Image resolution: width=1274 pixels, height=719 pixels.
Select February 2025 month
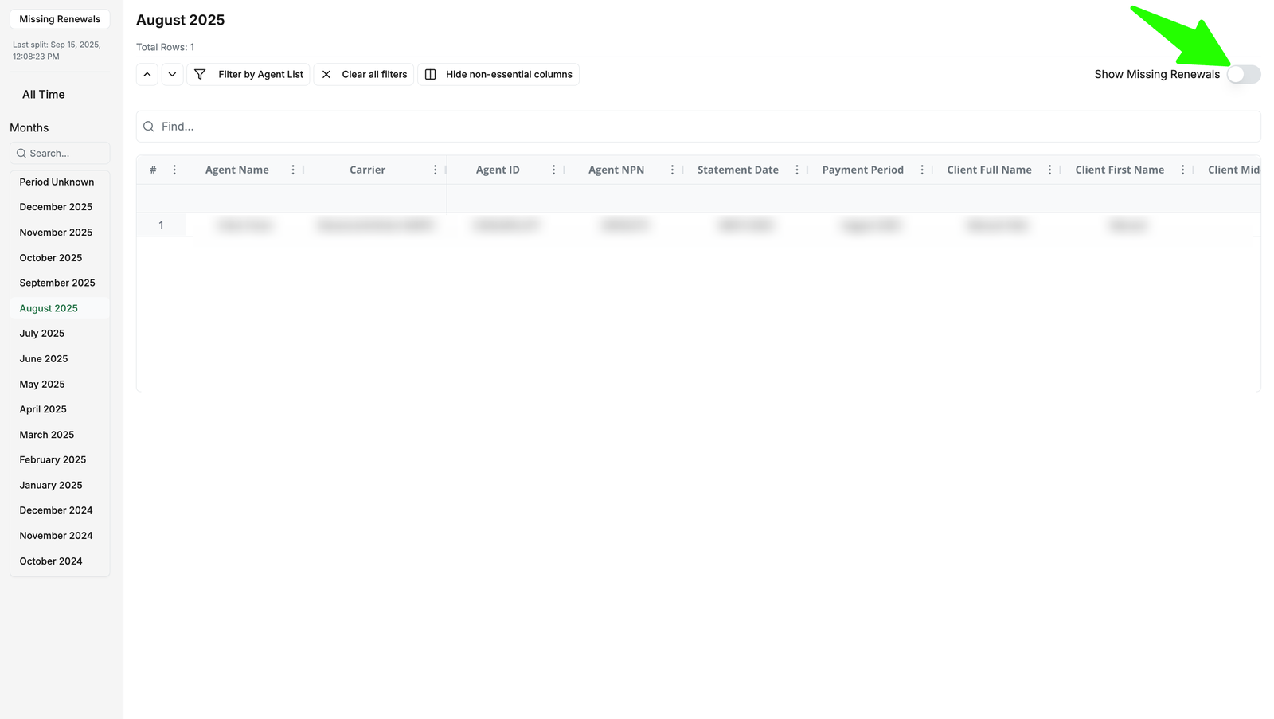(60, 460)
